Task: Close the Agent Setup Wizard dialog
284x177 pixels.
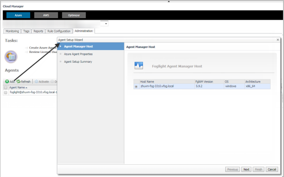Action: coord(278,40)
